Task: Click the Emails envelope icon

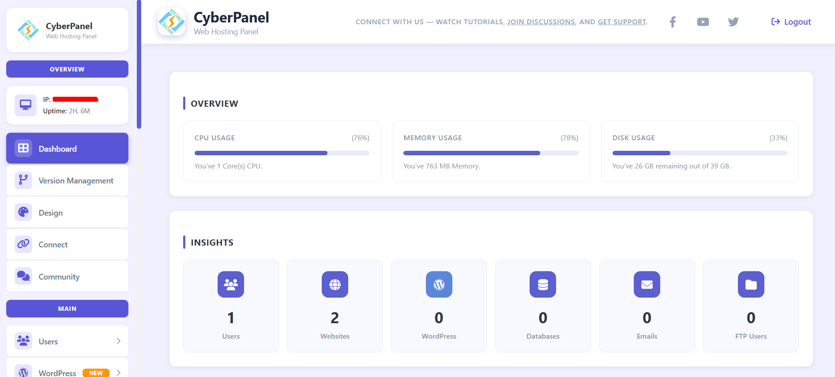Action: tap(647, 284)
